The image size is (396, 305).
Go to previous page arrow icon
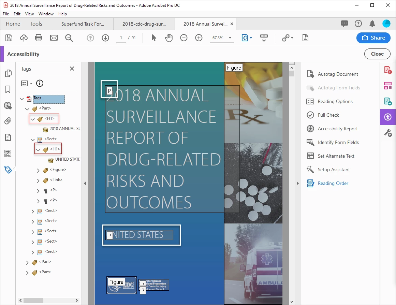(x=90, y=38)
